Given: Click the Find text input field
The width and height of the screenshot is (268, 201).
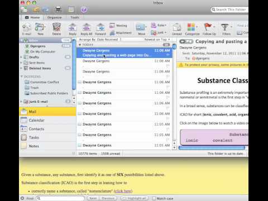Looking at the screenshot, I should click(x=60, y=198).
